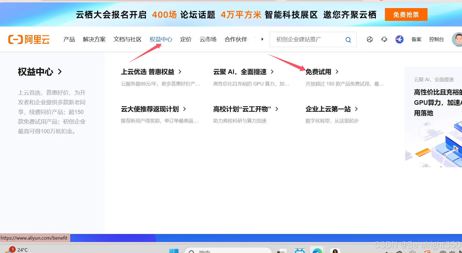Open the 备案 link
The image size is (462, 253).
(416, 39)
